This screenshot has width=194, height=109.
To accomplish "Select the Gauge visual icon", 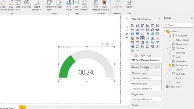I will point(142,38).
